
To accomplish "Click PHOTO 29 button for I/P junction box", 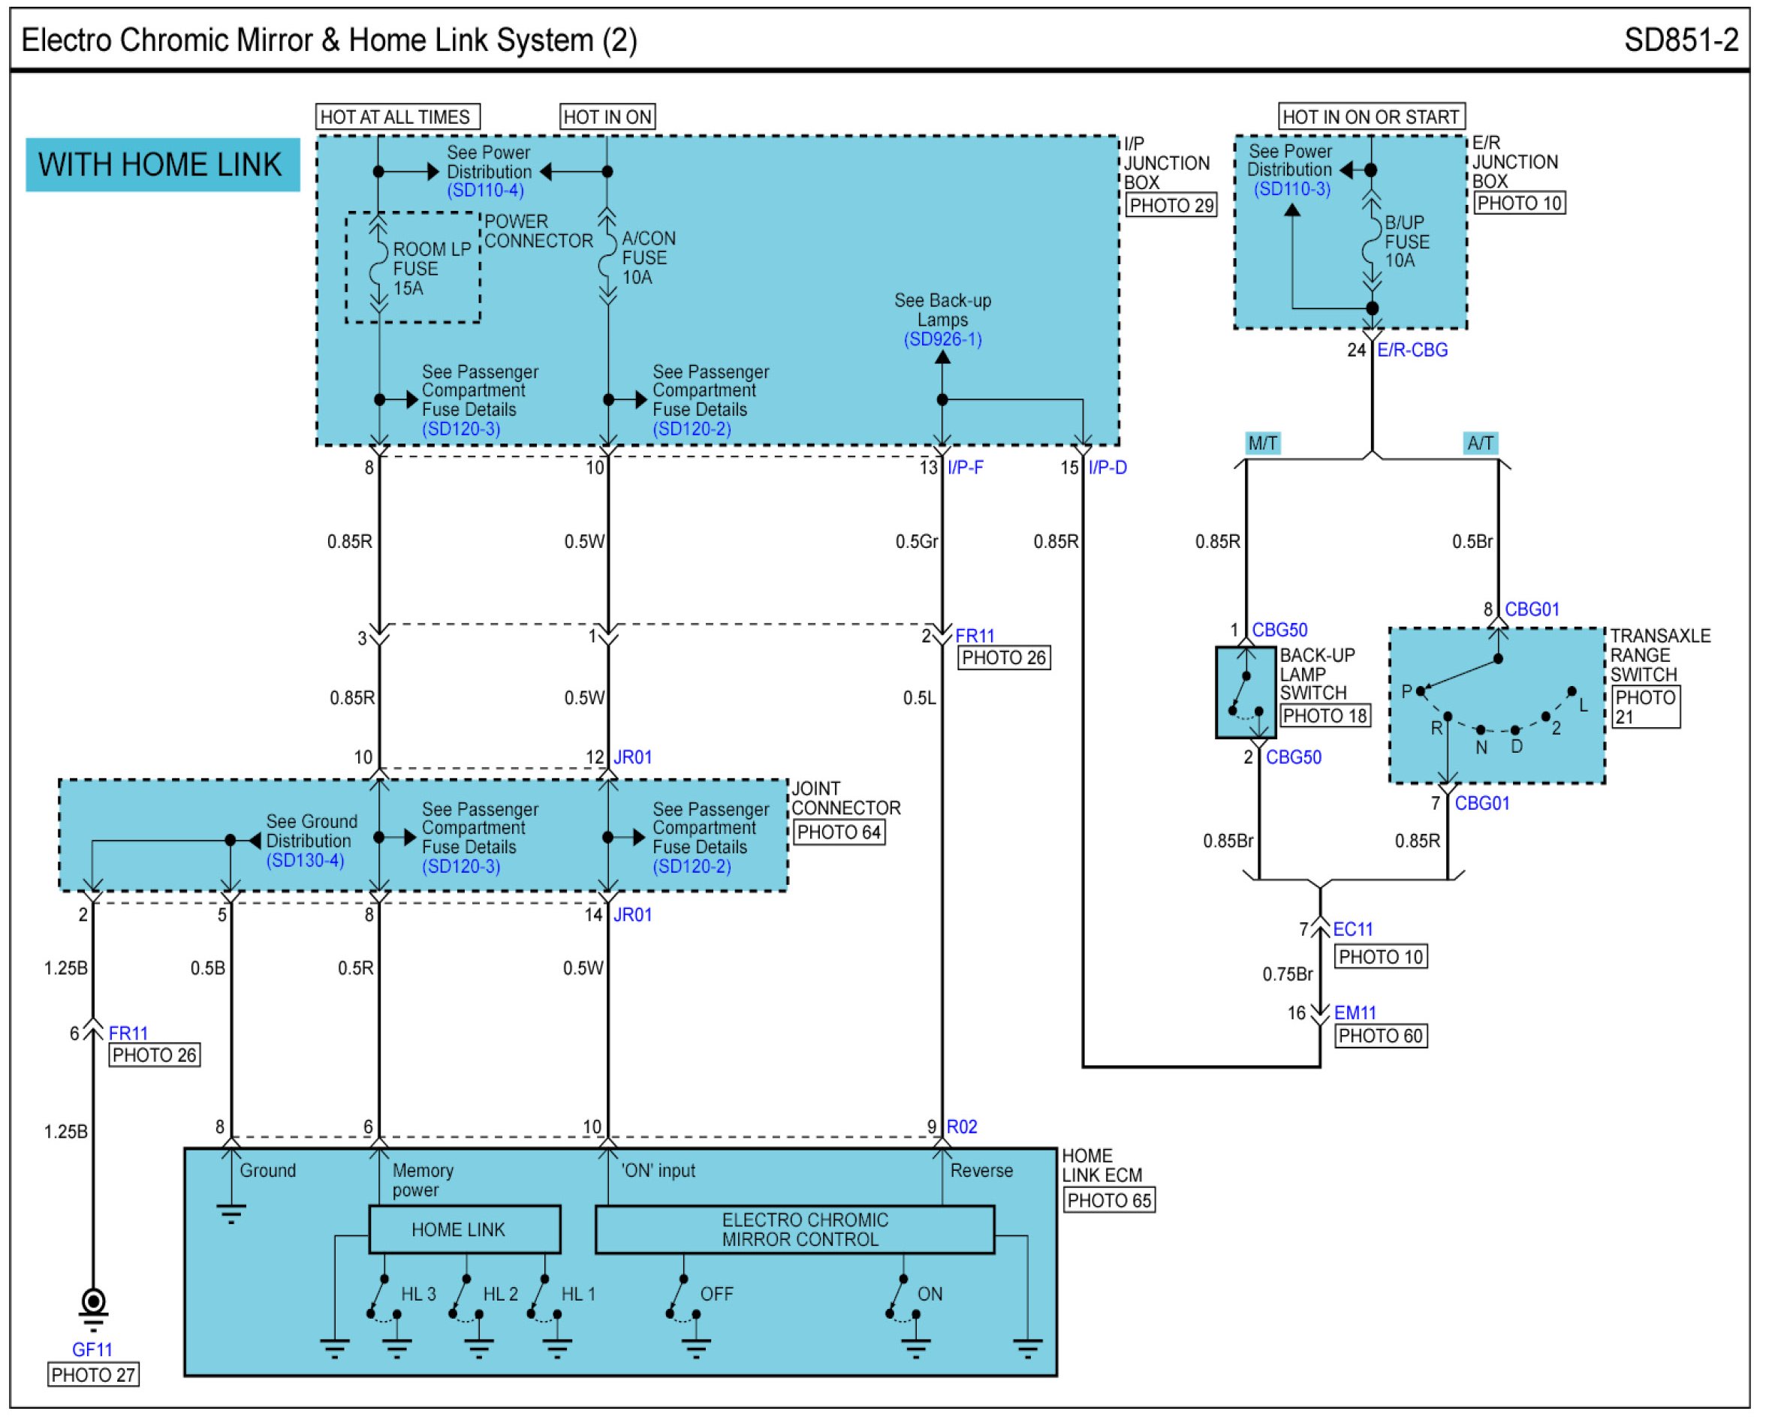I will [1171, 206].
